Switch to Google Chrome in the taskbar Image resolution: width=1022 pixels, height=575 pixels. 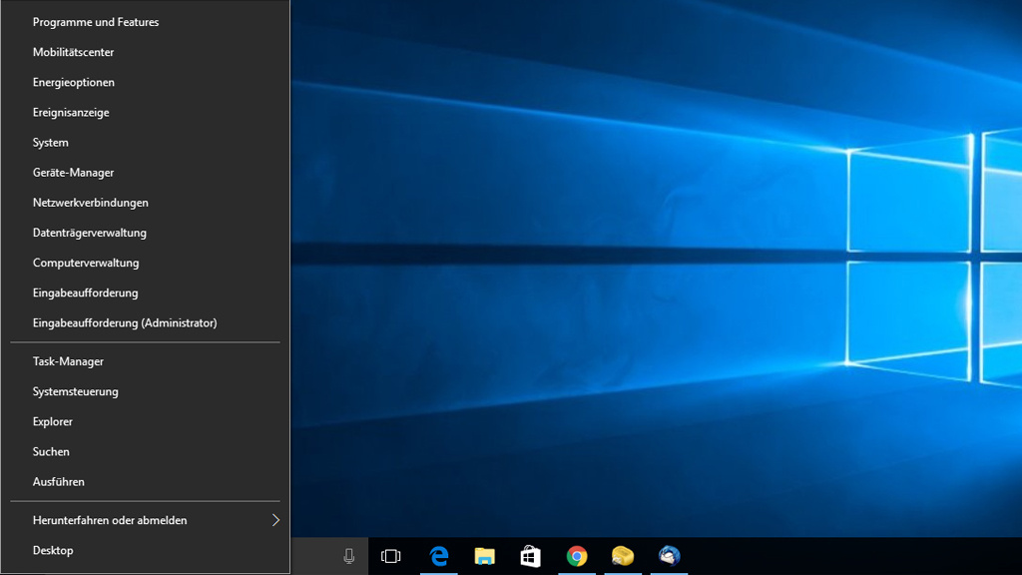[577, 556]
